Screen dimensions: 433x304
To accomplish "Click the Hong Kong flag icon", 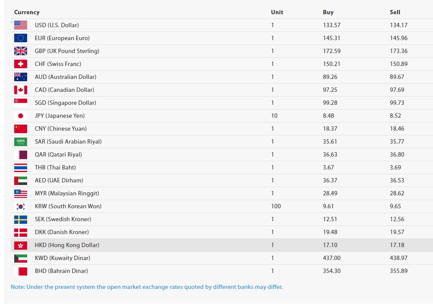I will (21, 245).
